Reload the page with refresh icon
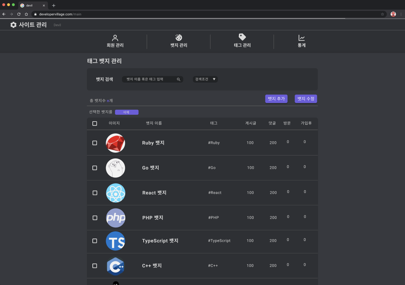Viewport: 405px width, 285px height. (19, 14)
